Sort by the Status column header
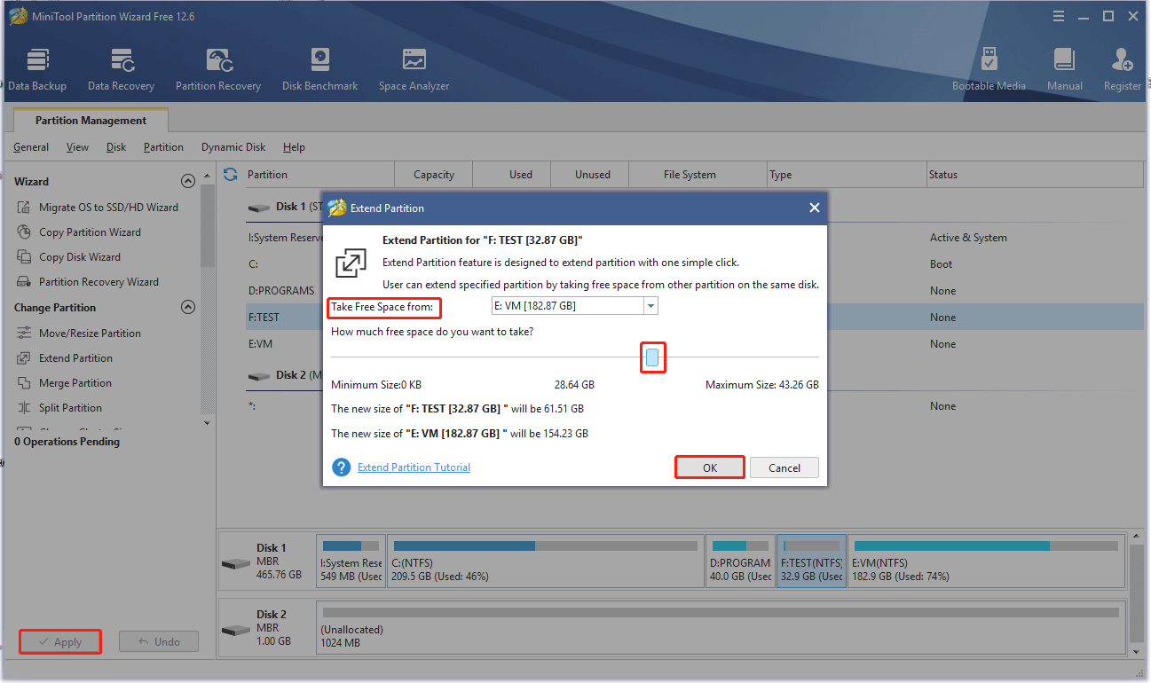Screen dimensions: 1151x683 pos(1035,175)
